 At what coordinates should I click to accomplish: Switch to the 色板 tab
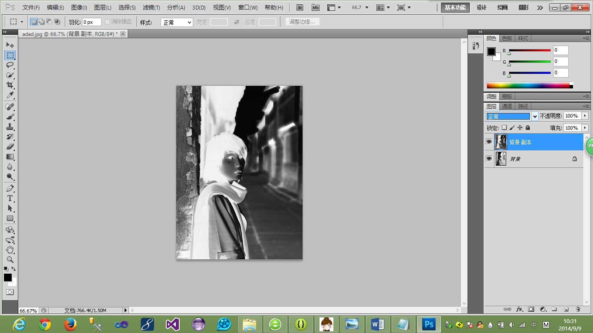coord(507,38)
